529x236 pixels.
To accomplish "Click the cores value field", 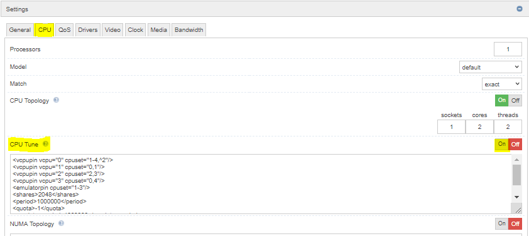I will coord(479,126).
